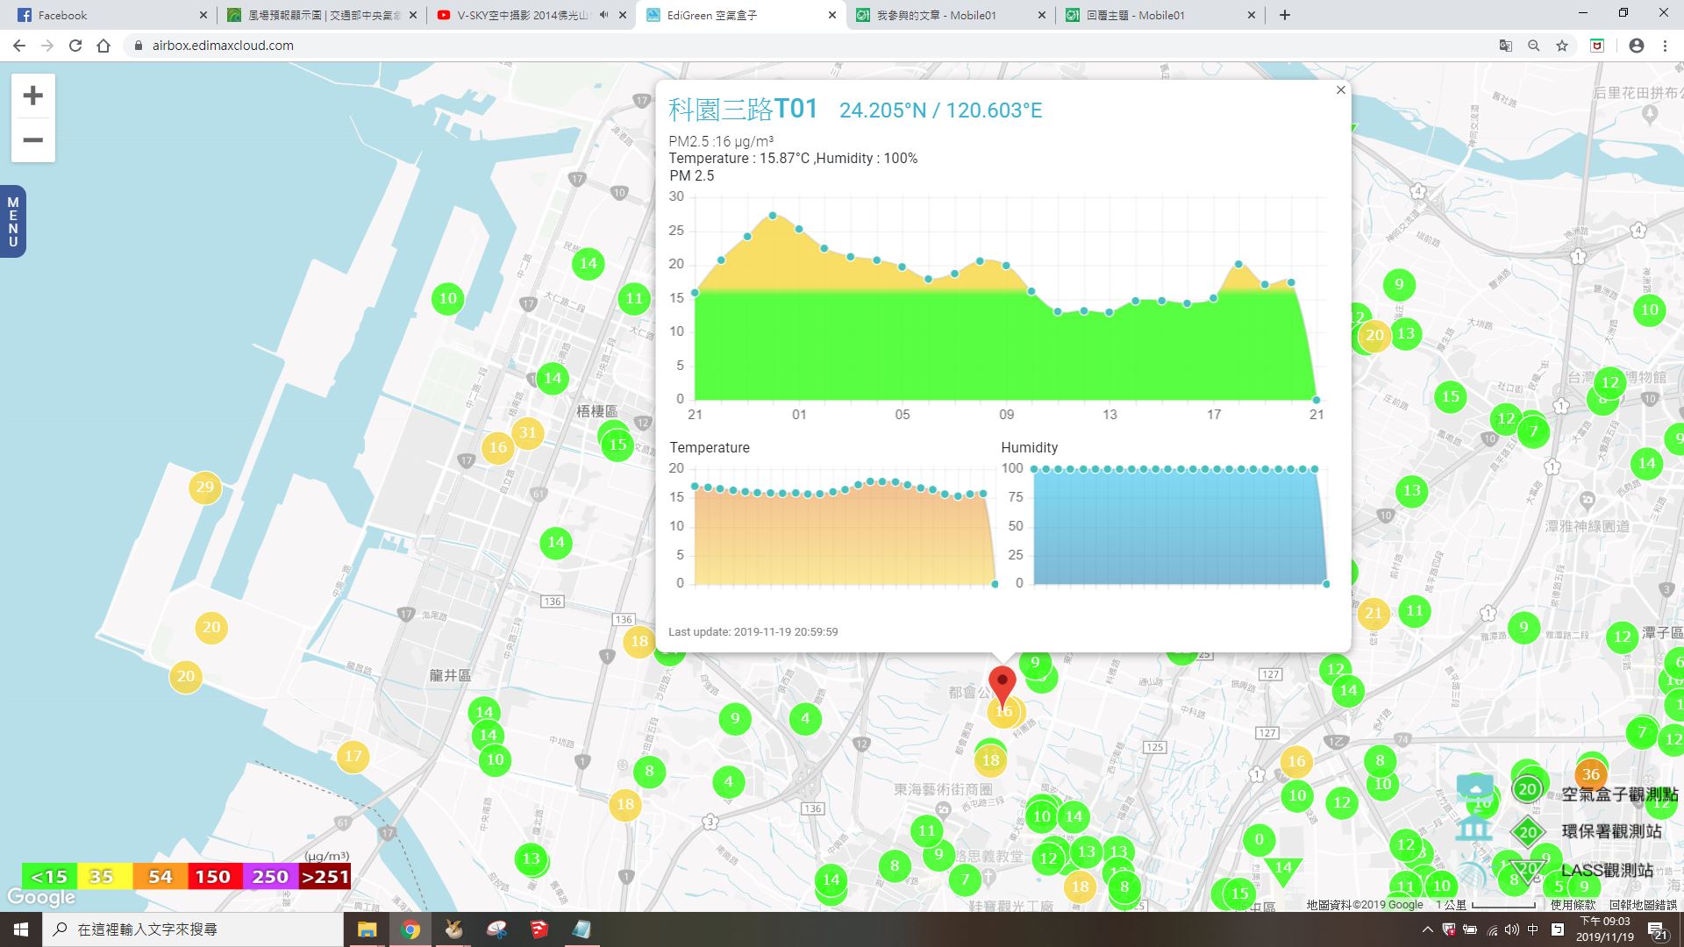Bookmark this page with star icon
The width and height of the screenshot is (1684, 947).
1561,46
